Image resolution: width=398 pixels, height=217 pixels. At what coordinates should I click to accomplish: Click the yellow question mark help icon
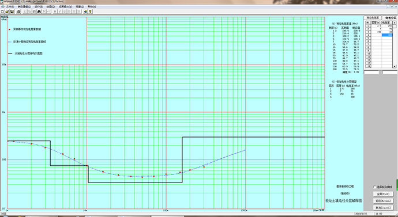click(x=91, y=12)
